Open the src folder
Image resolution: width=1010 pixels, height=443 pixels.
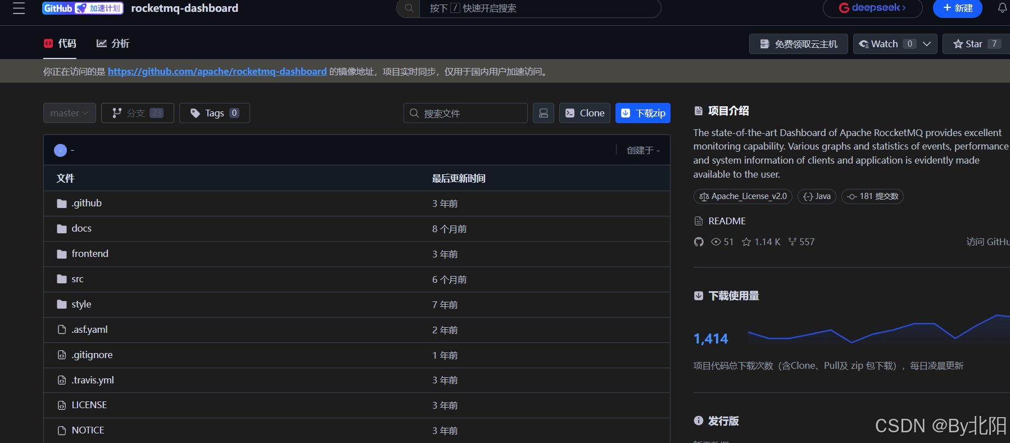(x=78, y=279)
